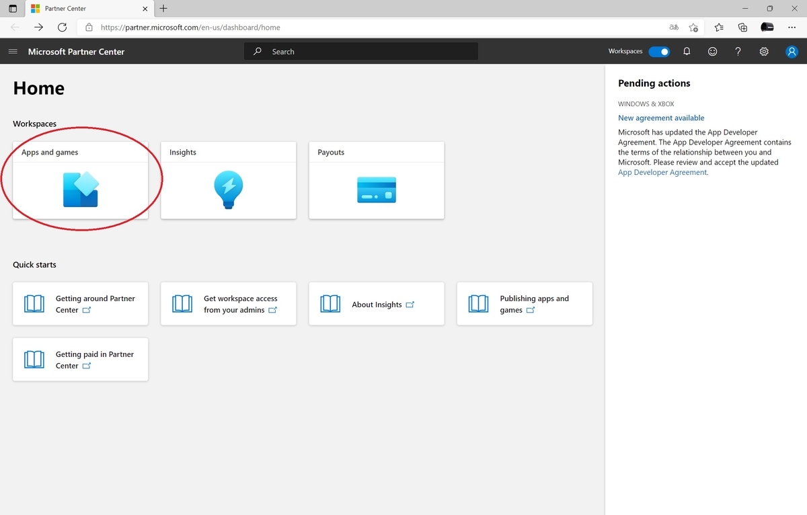This screenshot has height=515, width=807.
Task: Click the book icon beside About Insights
Action: point(330,304)
